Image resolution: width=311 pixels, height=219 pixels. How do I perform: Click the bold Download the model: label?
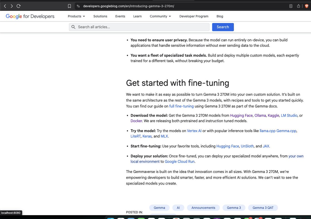click(x=149, y=116)
